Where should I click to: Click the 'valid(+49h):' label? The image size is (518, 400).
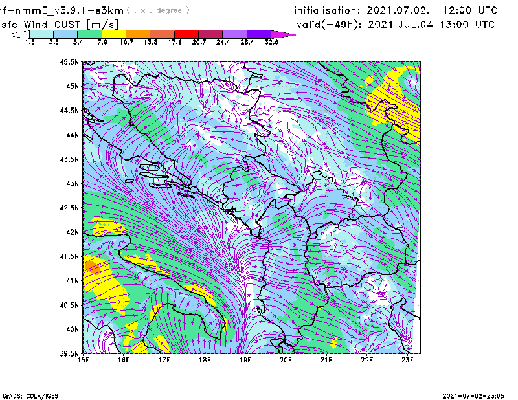(329, 25)
